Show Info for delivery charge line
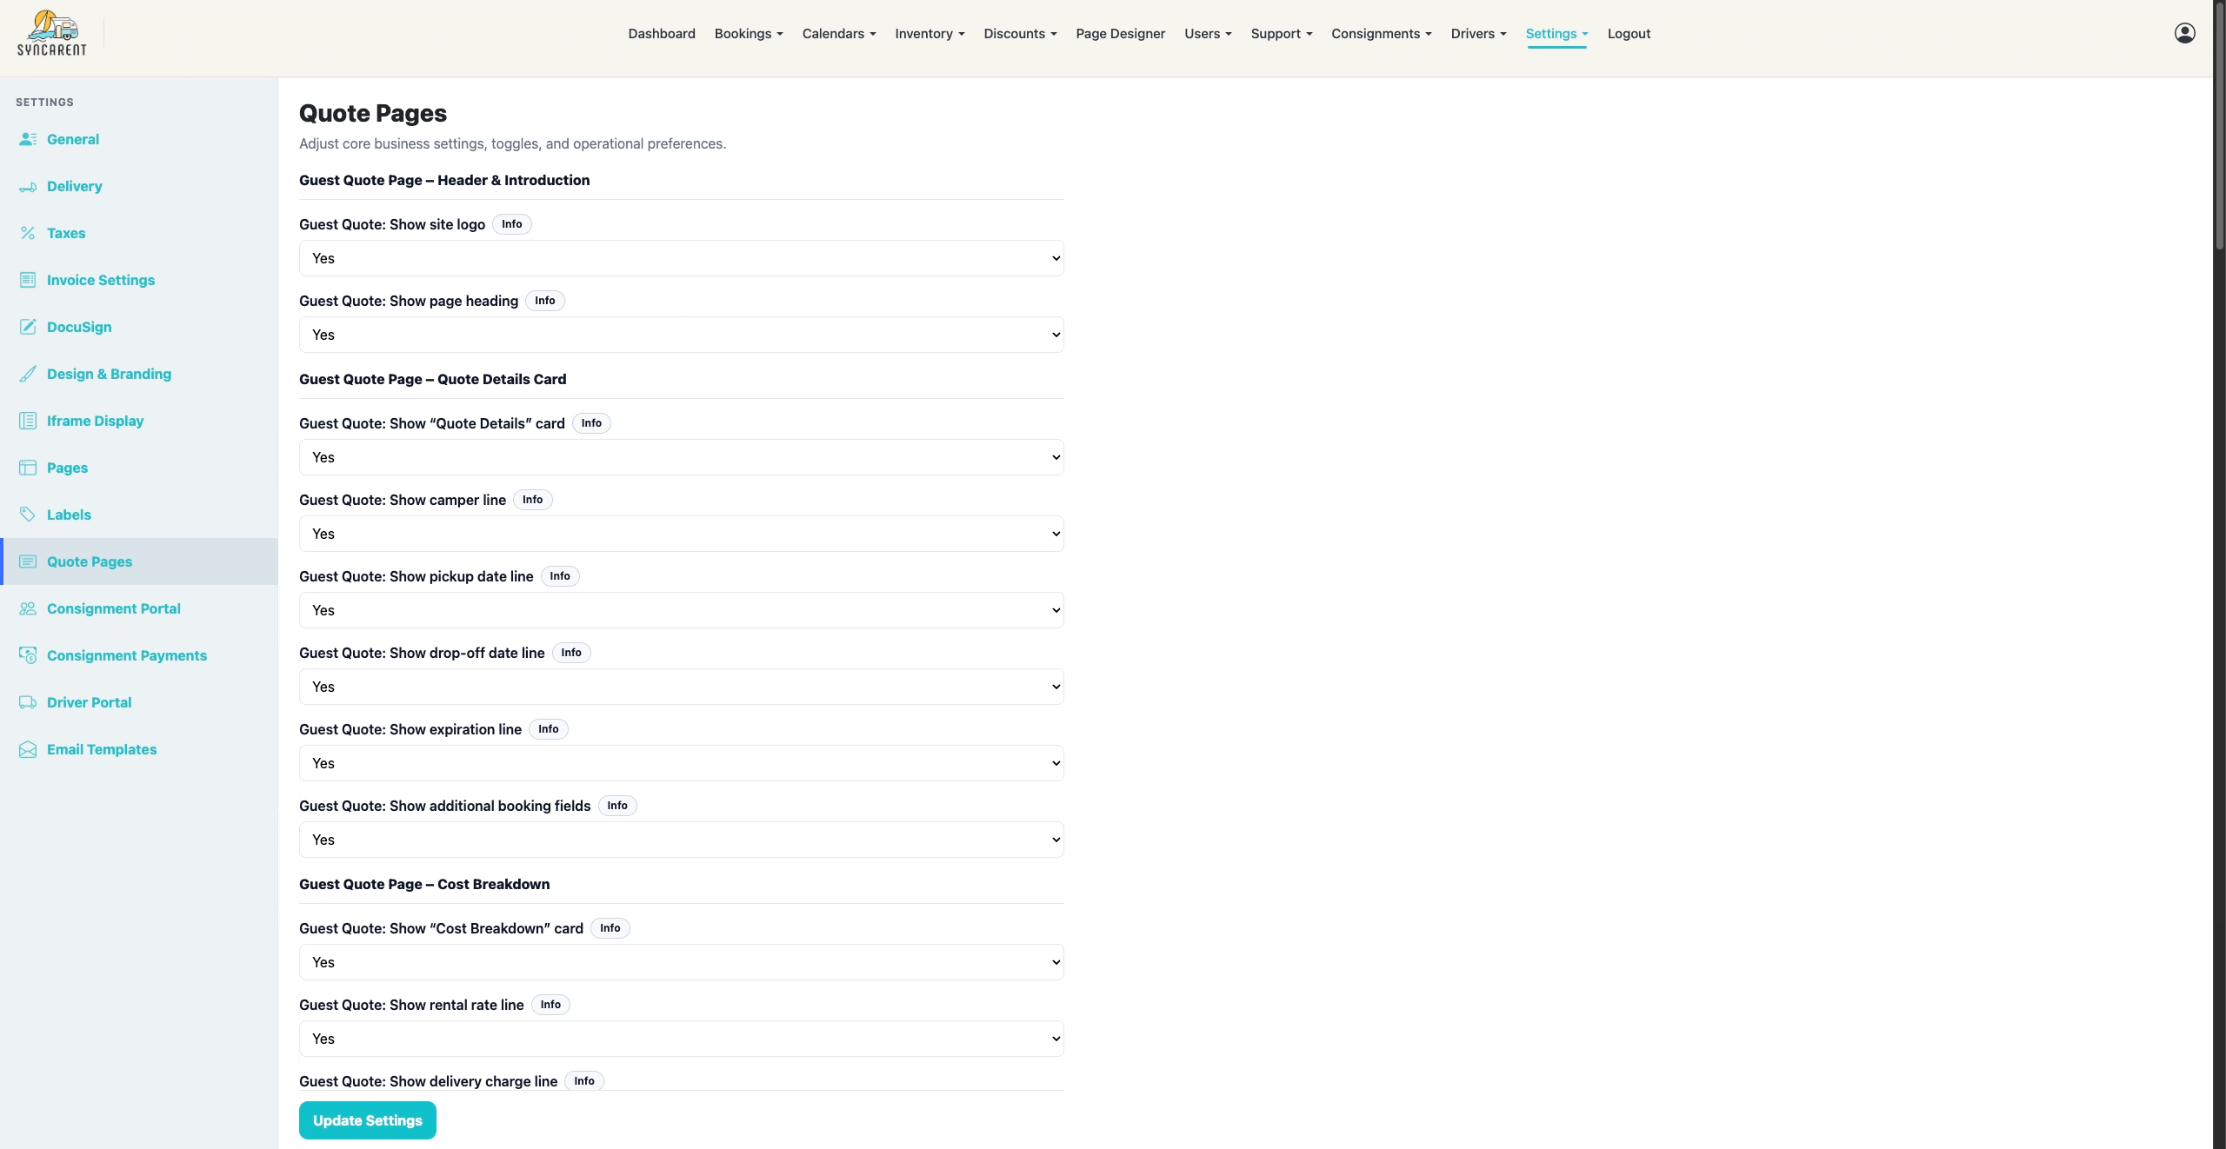Image resolution: width=2226 pixels, height=1149 pixels. (x=584, y=1080)
